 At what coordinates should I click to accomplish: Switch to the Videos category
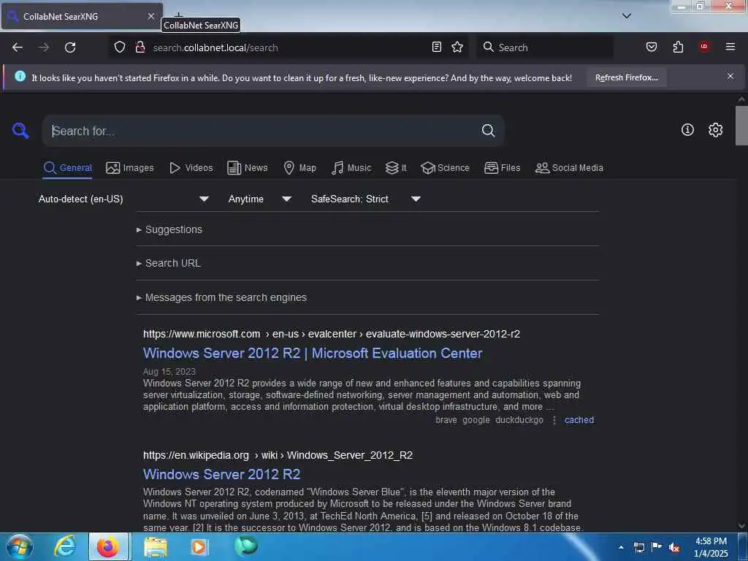pyautogui.click(x=191, y=168)
